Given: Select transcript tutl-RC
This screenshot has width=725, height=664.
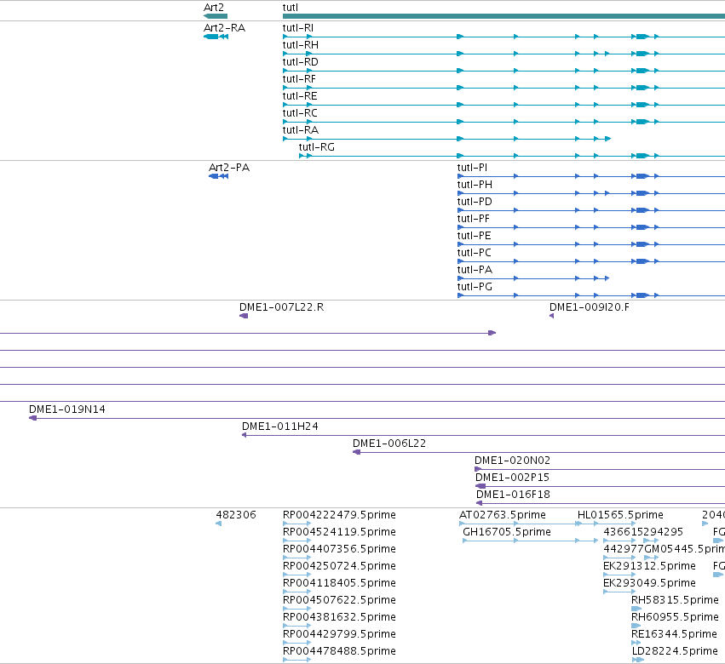Looking at the screenshot, I should [x=300, y=113].
